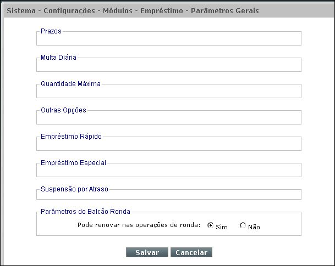Click Parâmetros Gerais in the header title
The image size is (335, 266).
point(225,10)
